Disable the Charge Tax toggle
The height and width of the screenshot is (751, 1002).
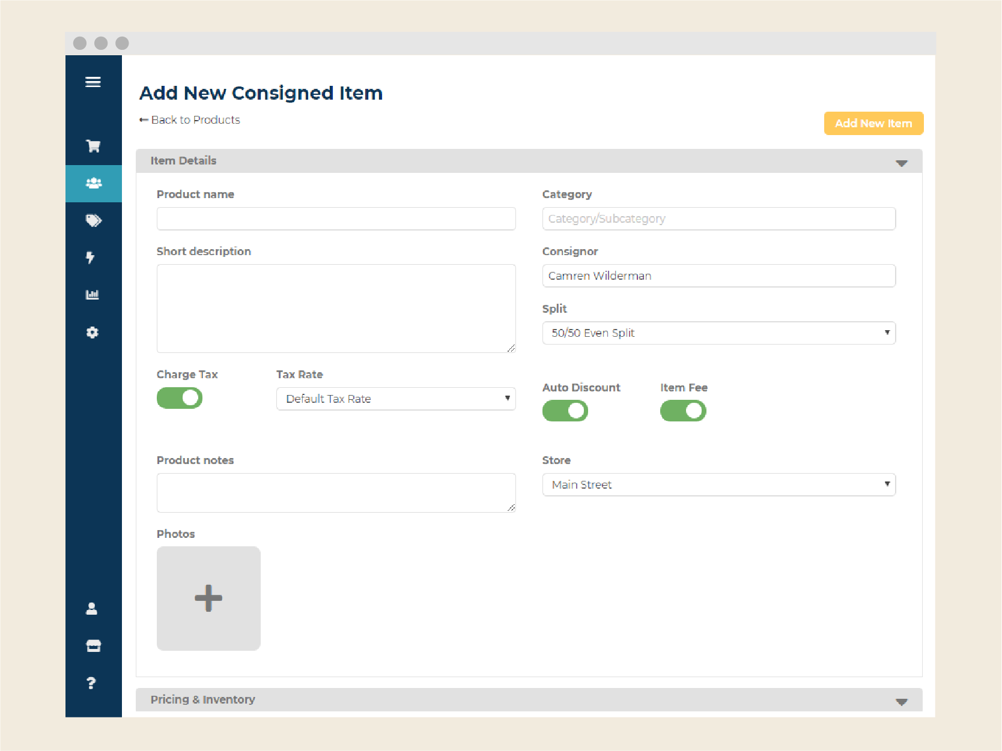coord(180,398)
